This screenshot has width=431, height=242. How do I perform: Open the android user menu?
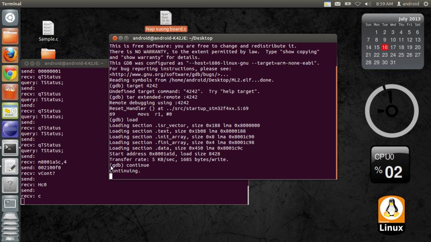tap(408, 4)
